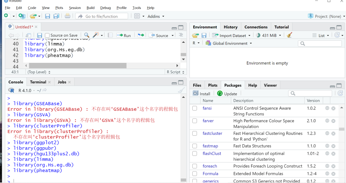Open the Addins dropdown
This screenshot has width=346, height=183.
click(x=156, y=16)
